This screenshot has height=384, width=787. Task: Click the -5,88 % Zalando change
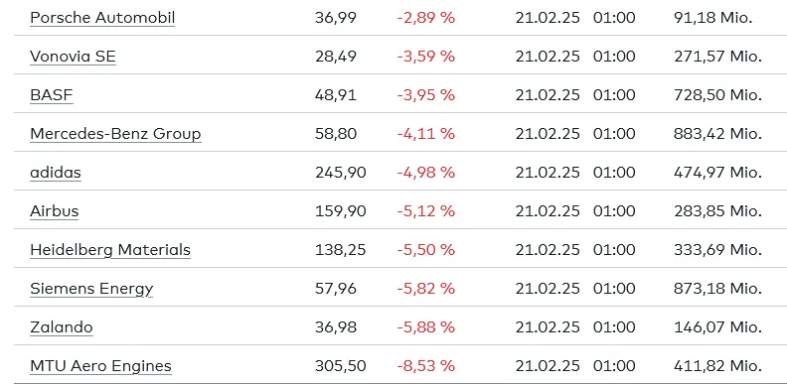click(x=425, y=327)
